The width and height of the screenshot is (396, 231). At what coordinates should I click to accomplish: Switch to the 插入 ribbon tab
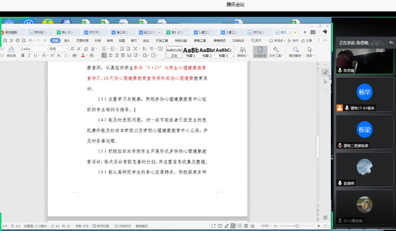[67, 40]
